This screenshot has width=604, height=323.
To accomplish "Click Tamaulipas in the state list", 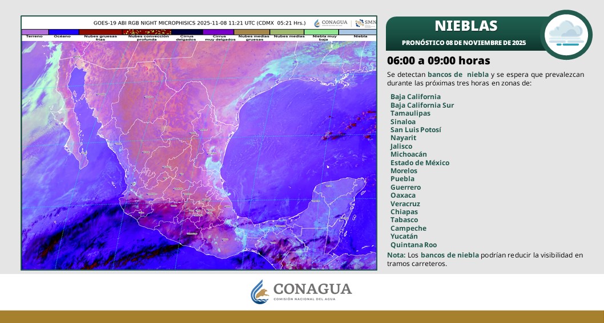I will pyautogui.click(x=410, y=113).
